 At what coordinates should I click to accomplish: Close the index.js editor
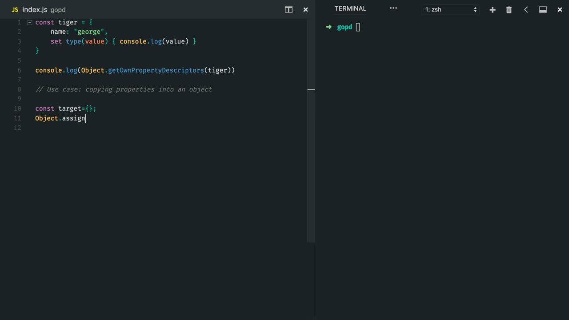pos(305,10)
